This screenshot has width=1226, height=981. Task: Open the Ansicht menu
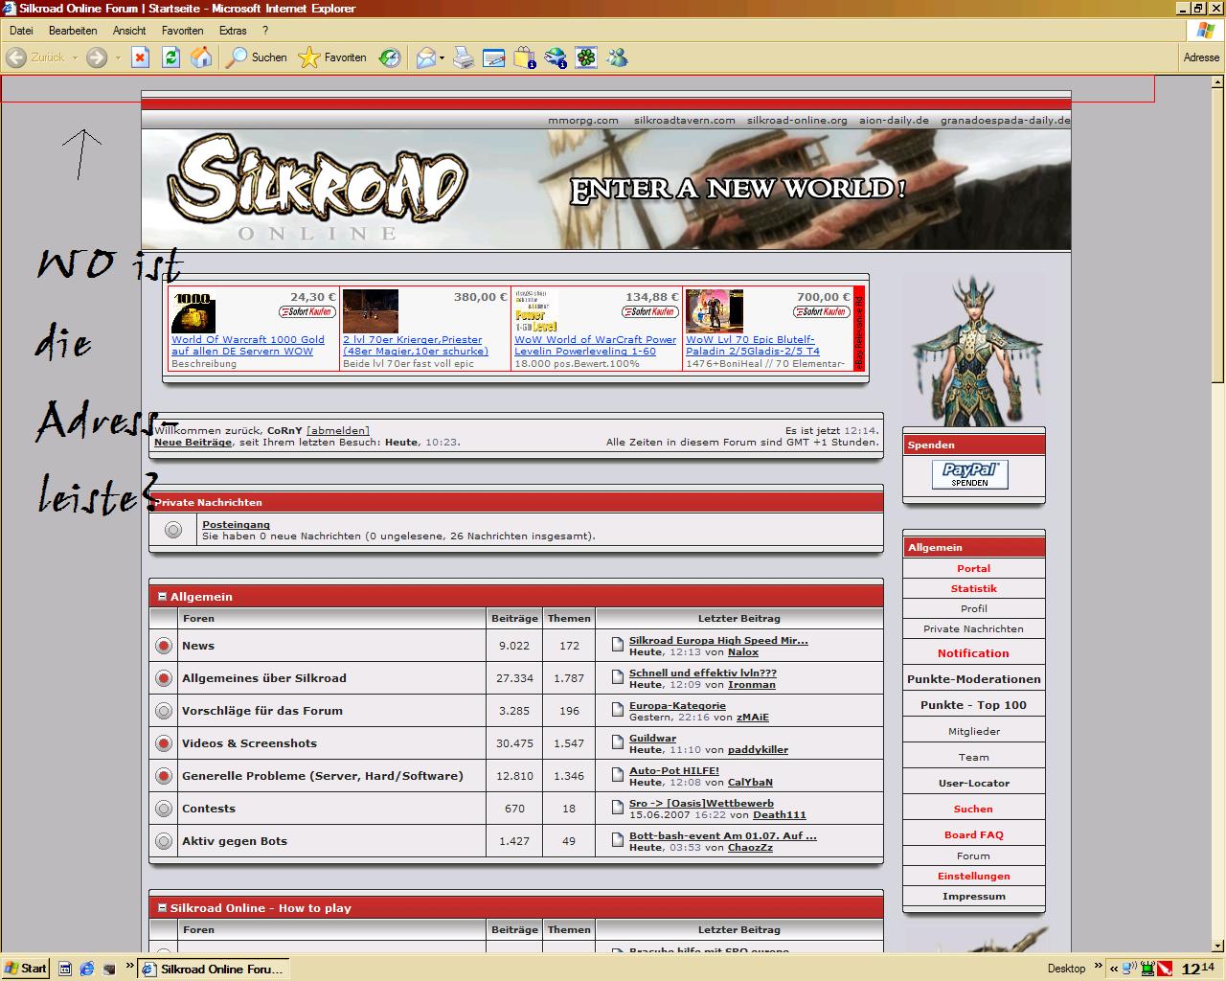[129, 31]
